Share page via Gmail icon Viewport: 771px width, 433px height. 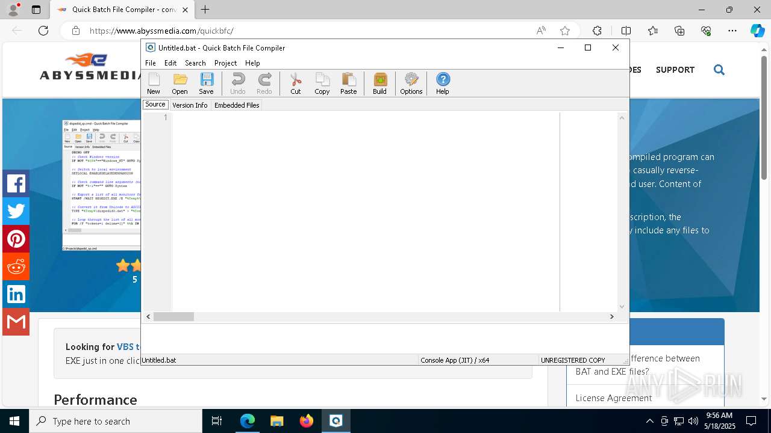16,322
